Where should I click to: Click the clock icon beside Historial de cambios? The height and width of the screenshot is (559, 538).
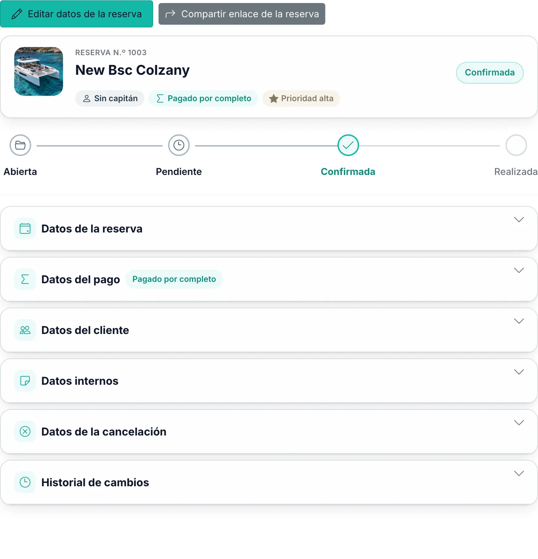(25, 482)
